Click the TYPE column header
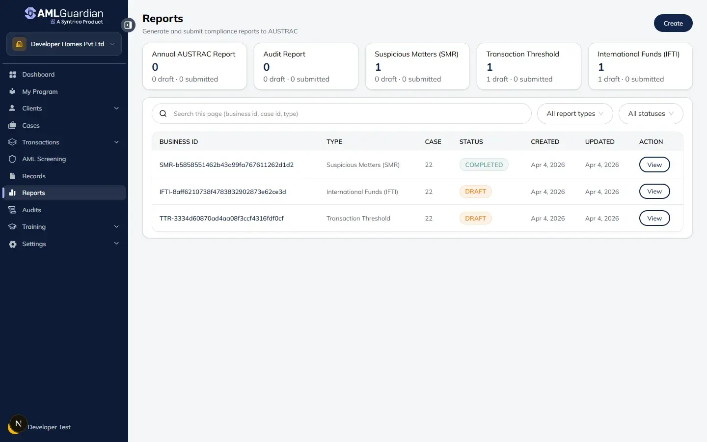The image size is (707, 442). click(x=334, y=141)
